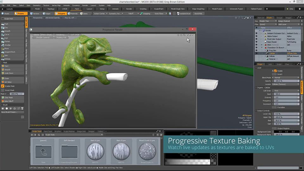Enable Mask checkbox in sculpt panel
This screenshot has width=304, height=171.
pyautogui.click(x=3, y=86)
